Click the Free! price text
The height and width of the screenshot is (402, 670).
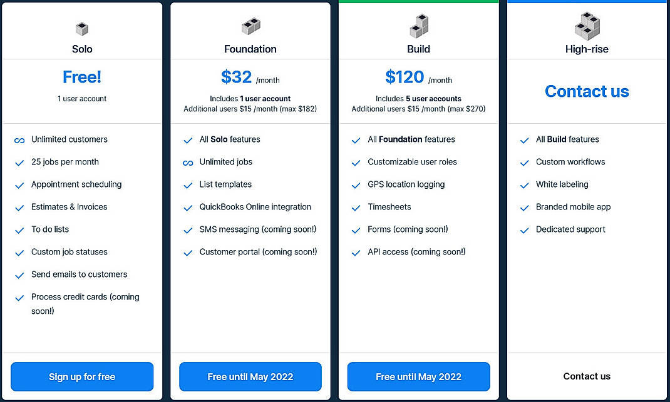click(x=82, y=76)
